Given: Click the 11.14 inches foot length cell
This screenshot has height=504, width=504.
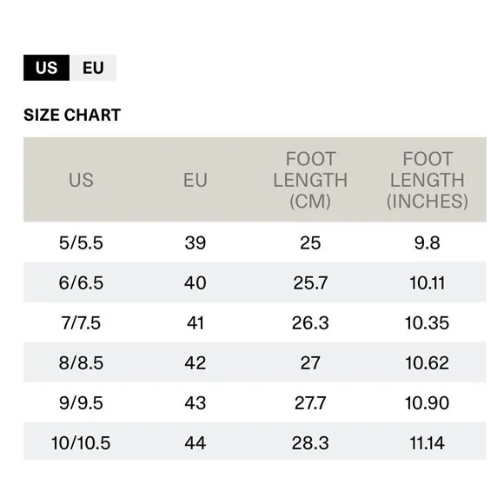Looking at the screenshot, I should click(x=427, y=443).
